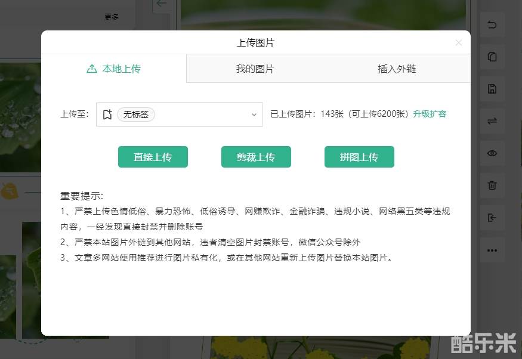522x359 pixels.
Task: Click the import arrow icon in sidebar
Action: pos(492,218)
